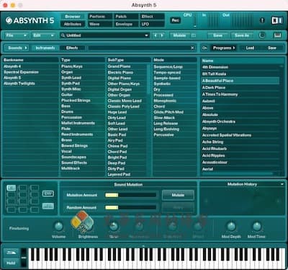The width and height of the screenshot is (288, 270).
Task: Open the Effect tab
Action: pyautogui.click(x=152, y=17)
